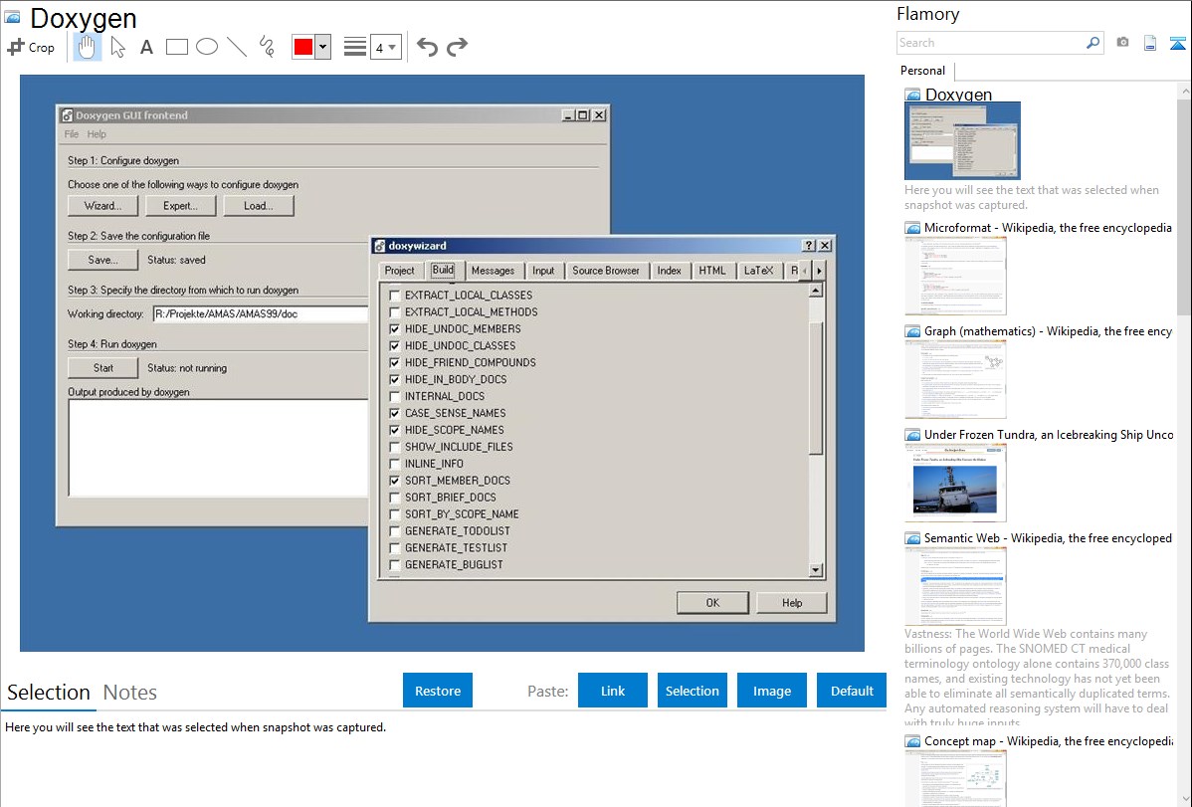
Task: Open the LaTeX tab in doxywizard
Action: point(758,271)
